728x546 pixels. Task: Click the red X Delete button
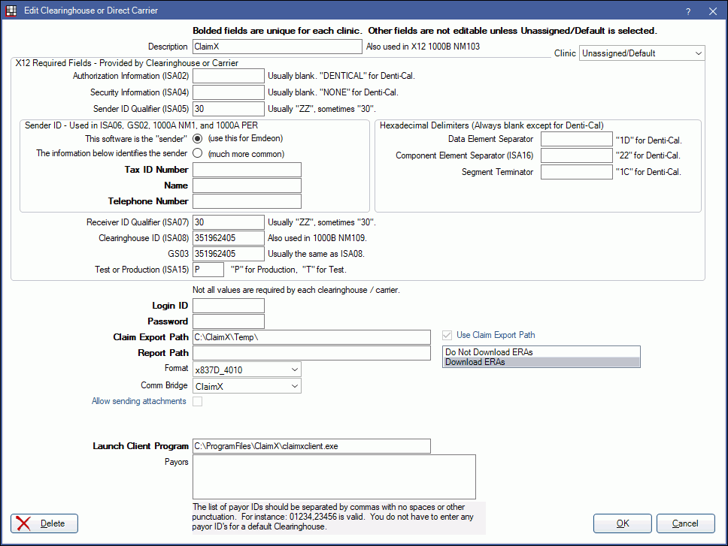44,523
